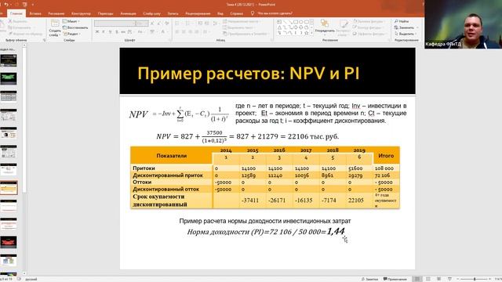Open the font size combo box
Viewport: 502px width, 282px height.
(x=142, y=23)
